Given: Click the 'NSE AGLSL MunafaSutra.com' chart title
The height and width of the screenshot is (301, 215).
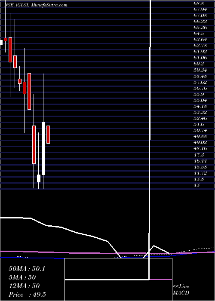Looking at the screenshot, I should [36, 5].
